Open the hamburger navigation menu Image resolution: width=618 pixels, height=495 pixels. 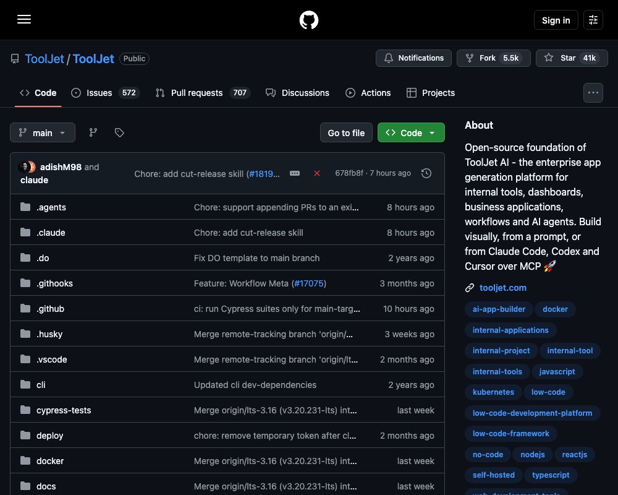coord(24,19)
